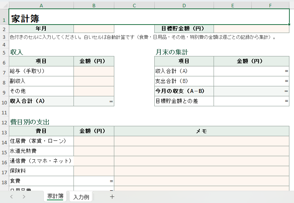Viewport: 294px width, 203px height.
Task: Select the 支出合計（B） label cell
Action: 184,81
